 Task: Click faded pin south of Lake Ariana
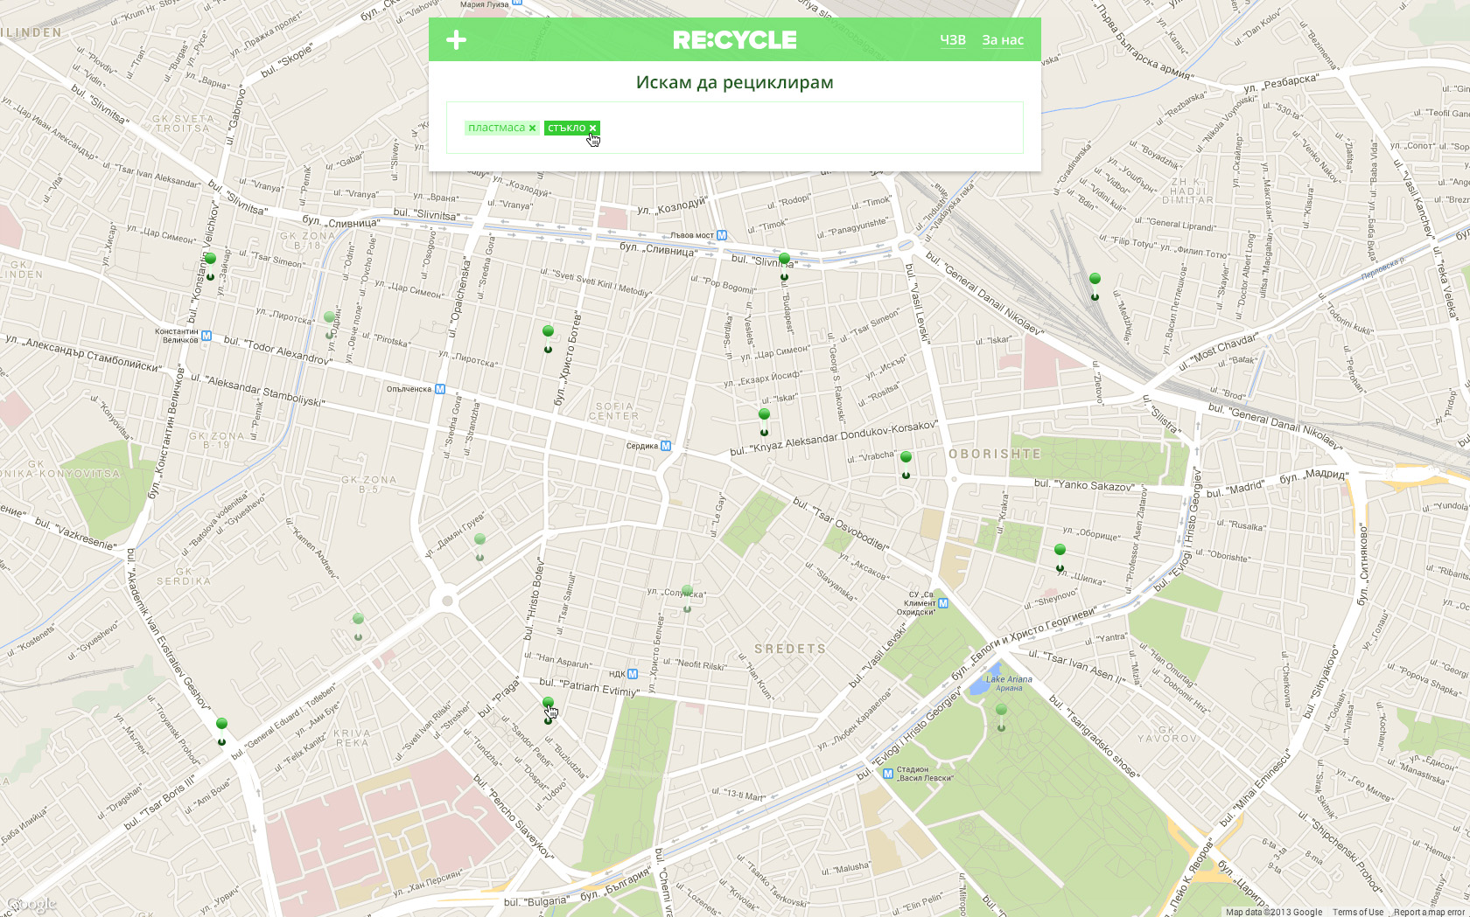click(x=1001, y=711)
